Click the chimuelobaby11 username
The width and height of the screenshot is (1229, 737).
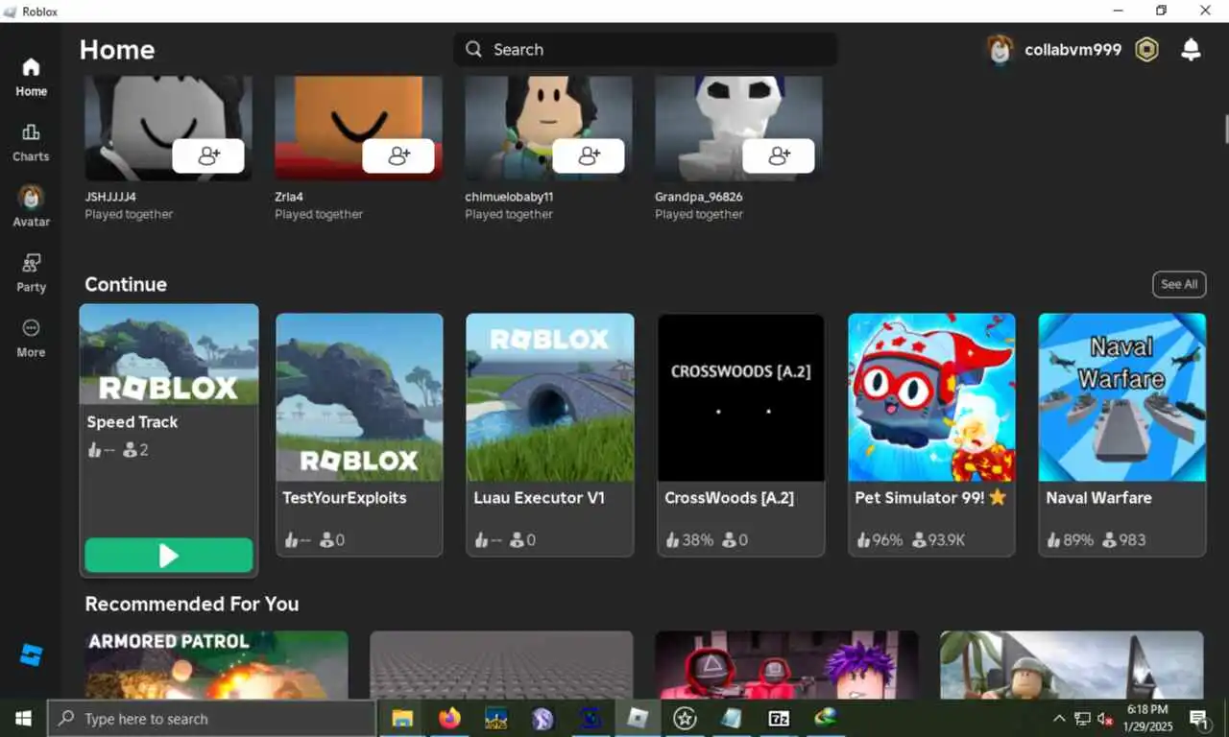509,197
